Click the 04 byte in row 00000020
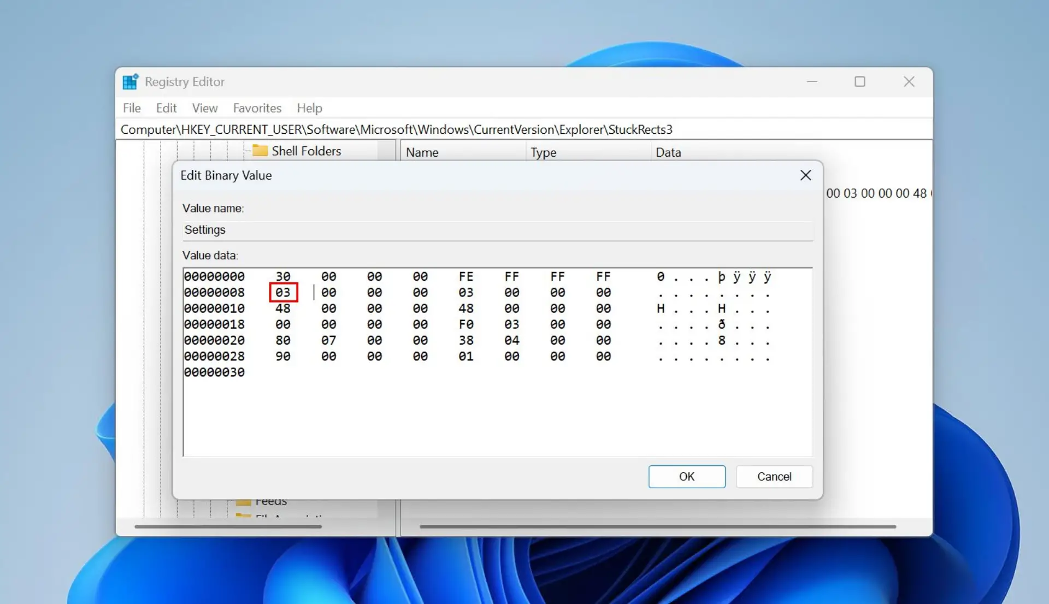1049x604 pixels. pos(512,340)
